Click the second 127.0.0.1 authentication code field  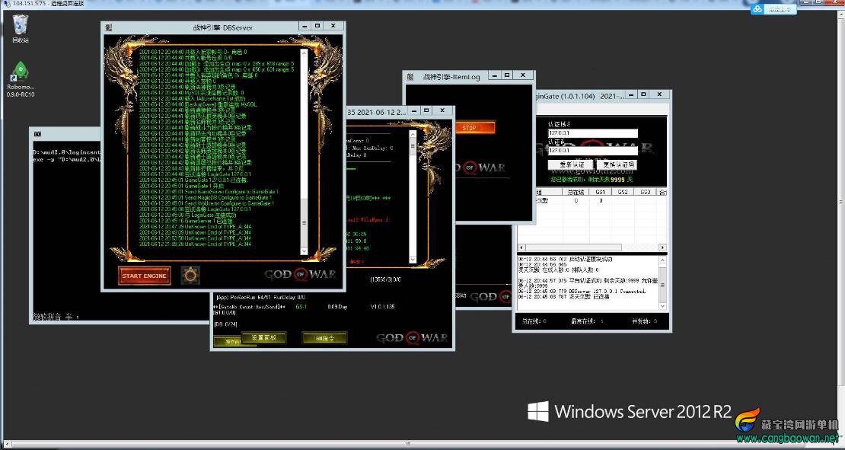593,150
